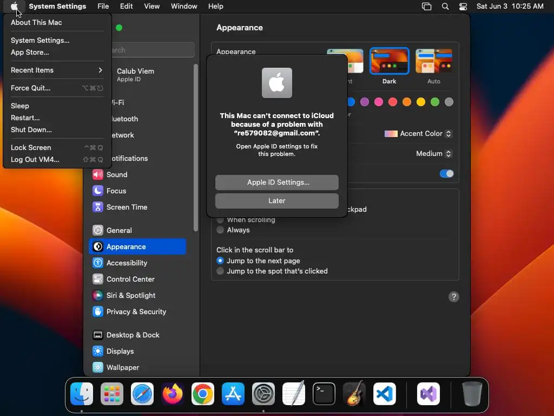This screenshot has width=554, height=416.
Task: Open Privacy & Security settings
Action: coord(138,311)
